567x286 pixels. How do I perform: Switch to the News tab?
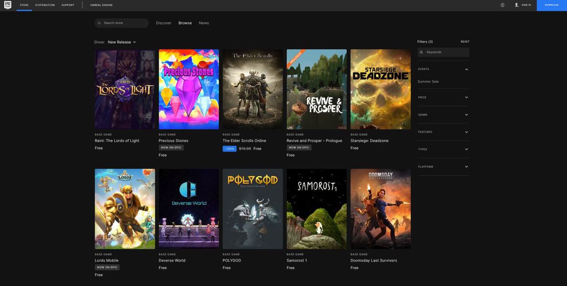point(204,23)
